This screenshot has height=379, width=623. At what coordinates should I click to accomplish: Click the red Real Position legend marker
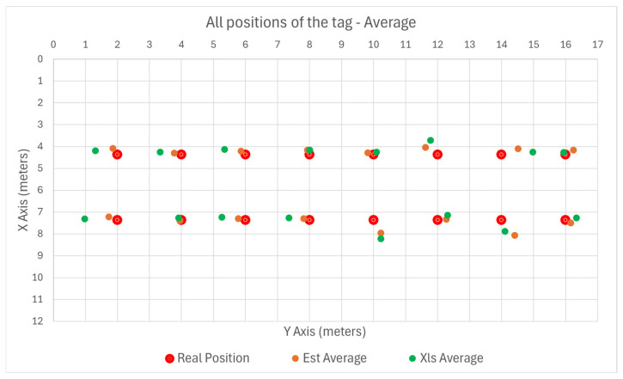(x=169, y=358)
